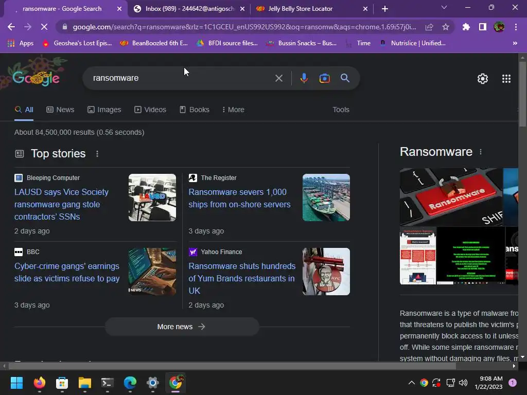The image size is (527, 395).
Task: Open File Explorer from the taskbar
Action: click(x=85, y=383)
